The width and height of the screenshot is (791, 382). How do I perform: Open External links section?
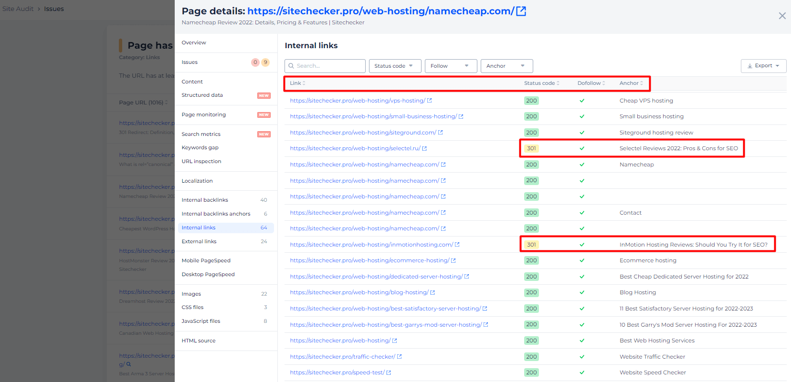point(199,241)
